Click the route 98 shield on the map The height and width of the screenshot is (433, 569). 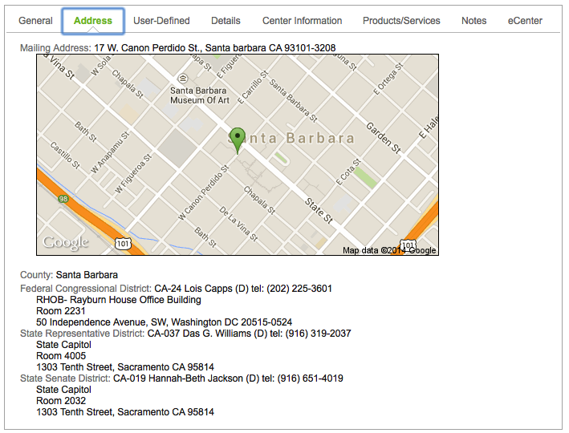click(x=63, y=198)
